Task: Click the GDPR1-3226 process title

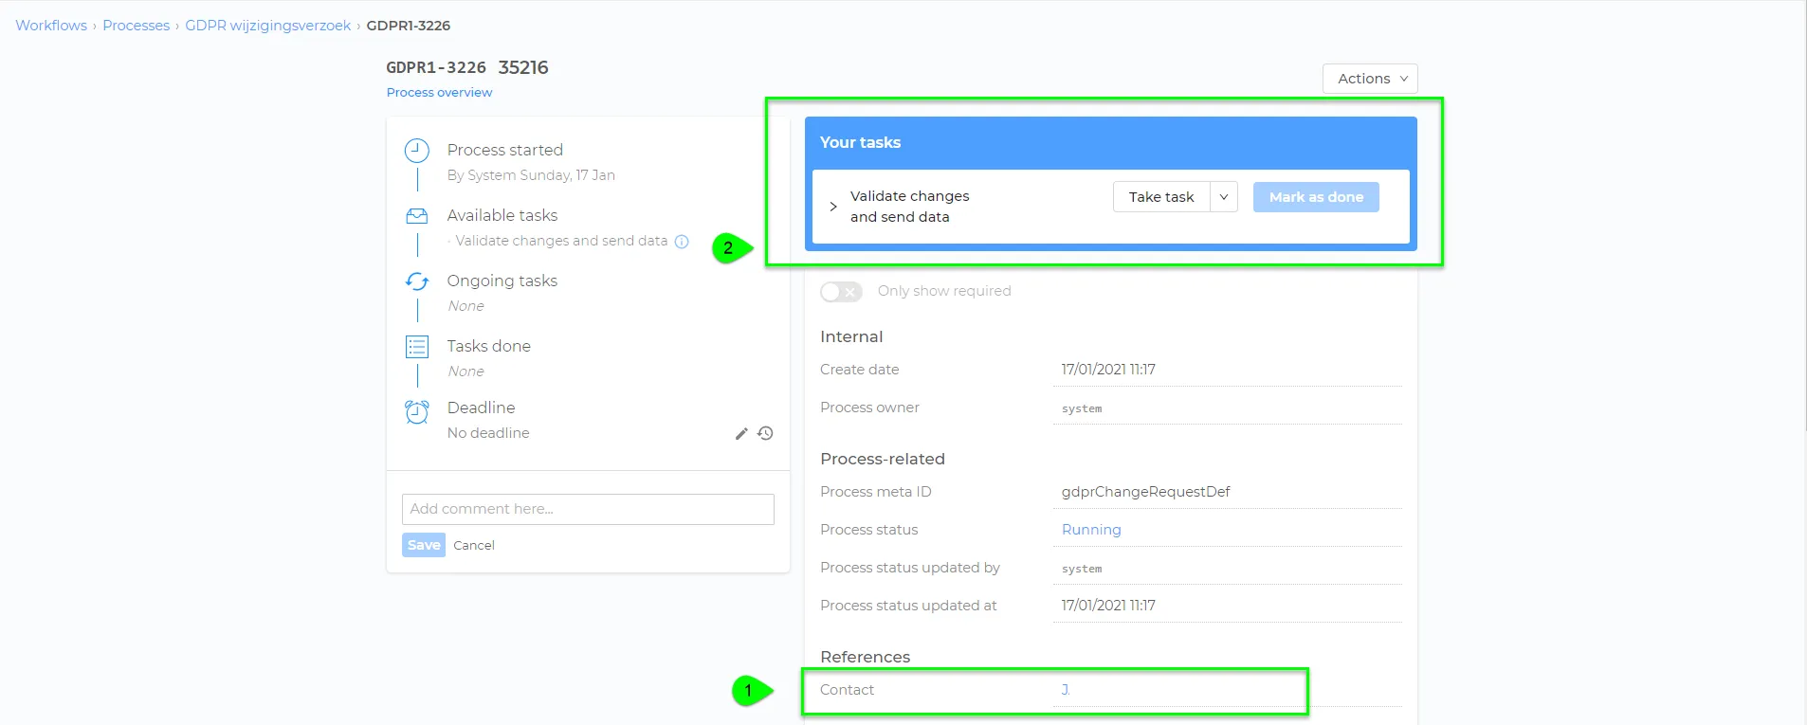Action: click(x=436, y=67)
